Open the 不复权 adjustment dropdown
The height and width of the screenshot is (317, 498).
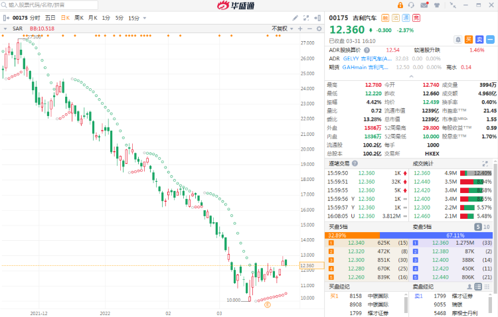coord(282,29)
